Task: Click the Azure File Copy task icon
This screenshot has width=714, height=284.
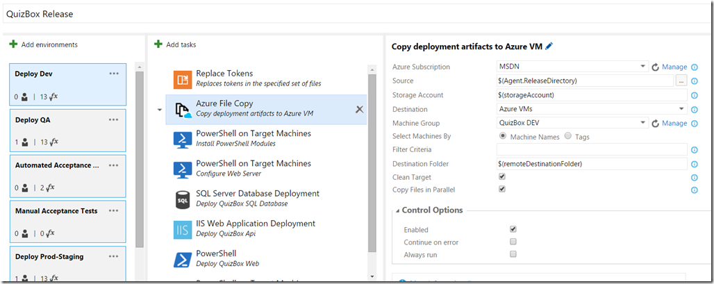Action: (x=183, y=110)
